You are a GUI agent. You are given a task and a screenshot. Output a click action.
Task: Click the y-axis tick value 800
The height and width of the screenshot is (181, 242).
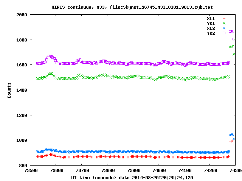(23, 166)
